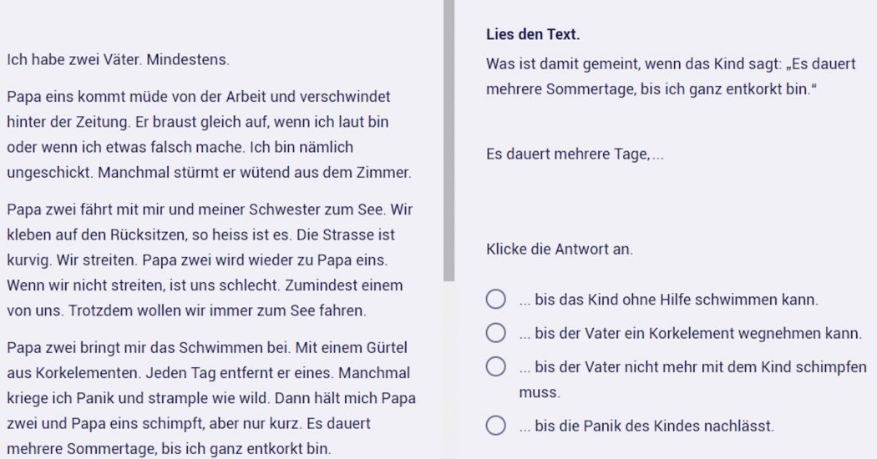Click the instruction 'Klicke die Antwort an.'
This screenshot has height=459, width=877.
[559, 249]
